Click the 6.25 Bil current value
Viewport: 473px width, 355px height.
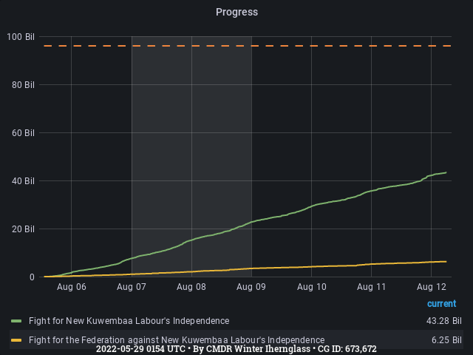pos(446,340)
